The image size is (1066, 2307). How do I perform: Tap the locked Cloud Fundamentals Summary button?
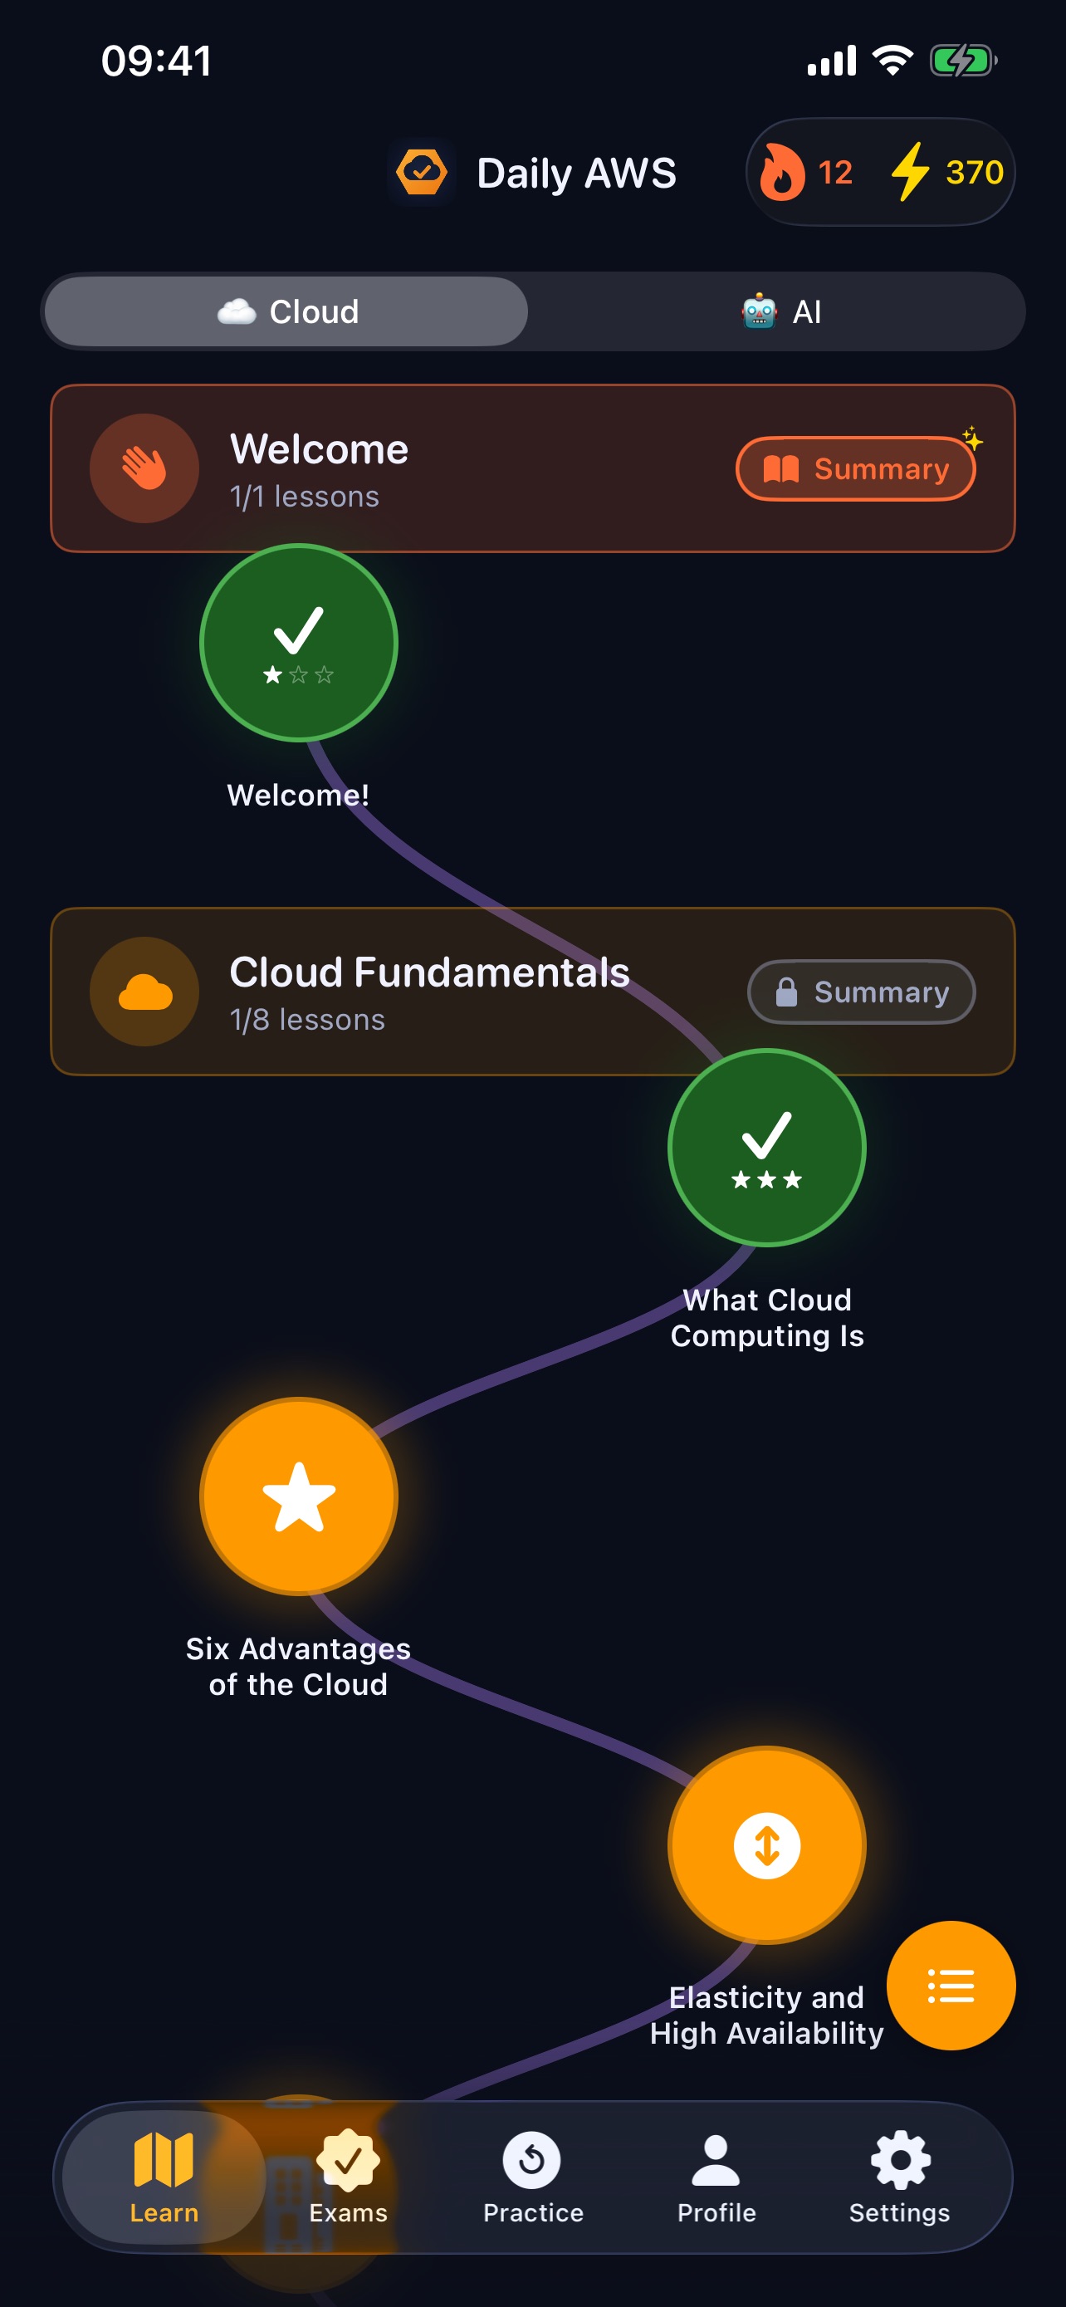[x=861, y=992]
